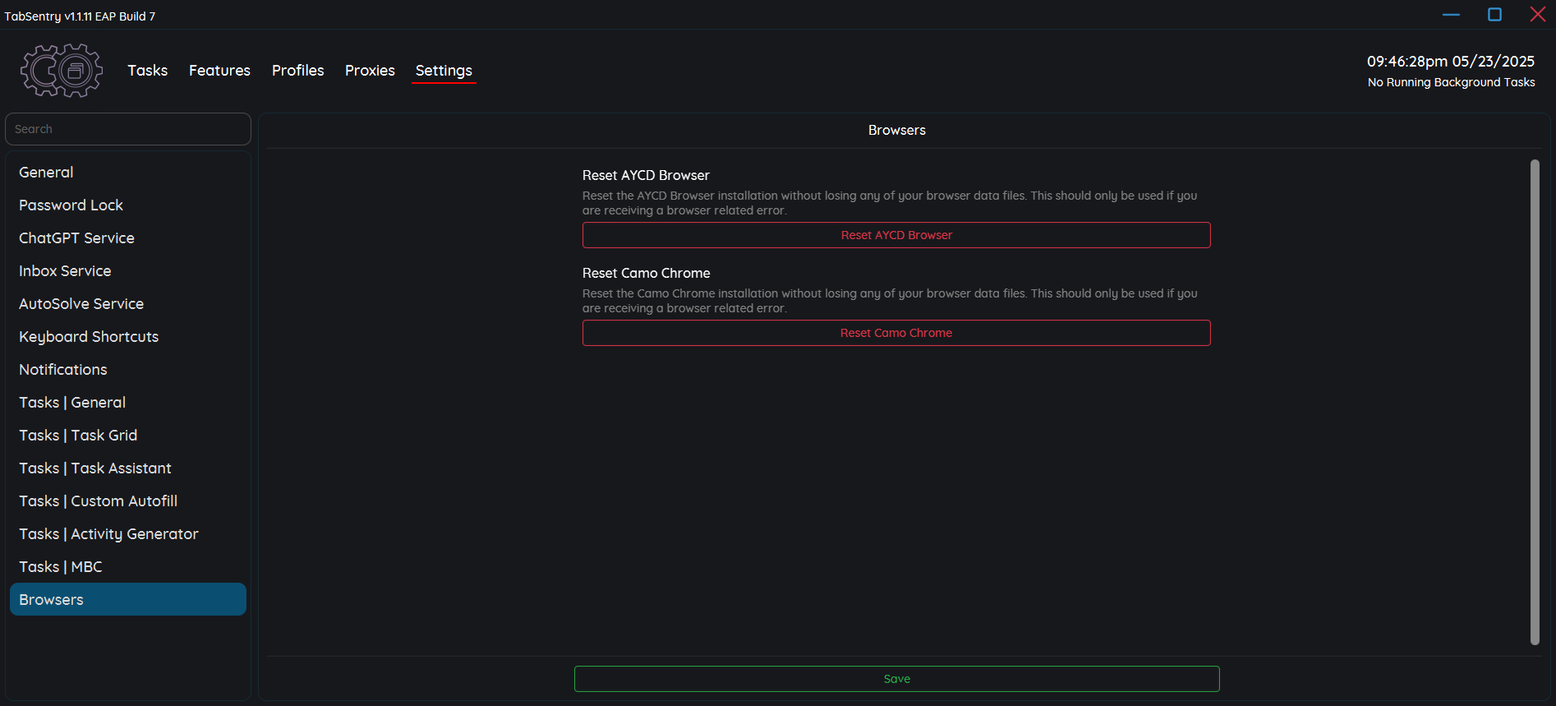Image resolution: width=1556 pixels, height=706 pixels.
Task: Open Tasks | General settings
Action: click(x=128, y=402)
